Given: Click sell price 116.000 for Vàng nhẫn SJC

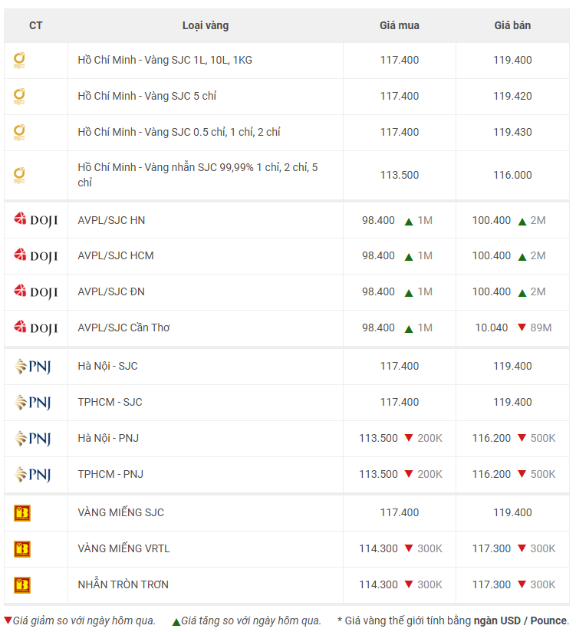Looking at the screenshot, I should click(x=512, y=176).
